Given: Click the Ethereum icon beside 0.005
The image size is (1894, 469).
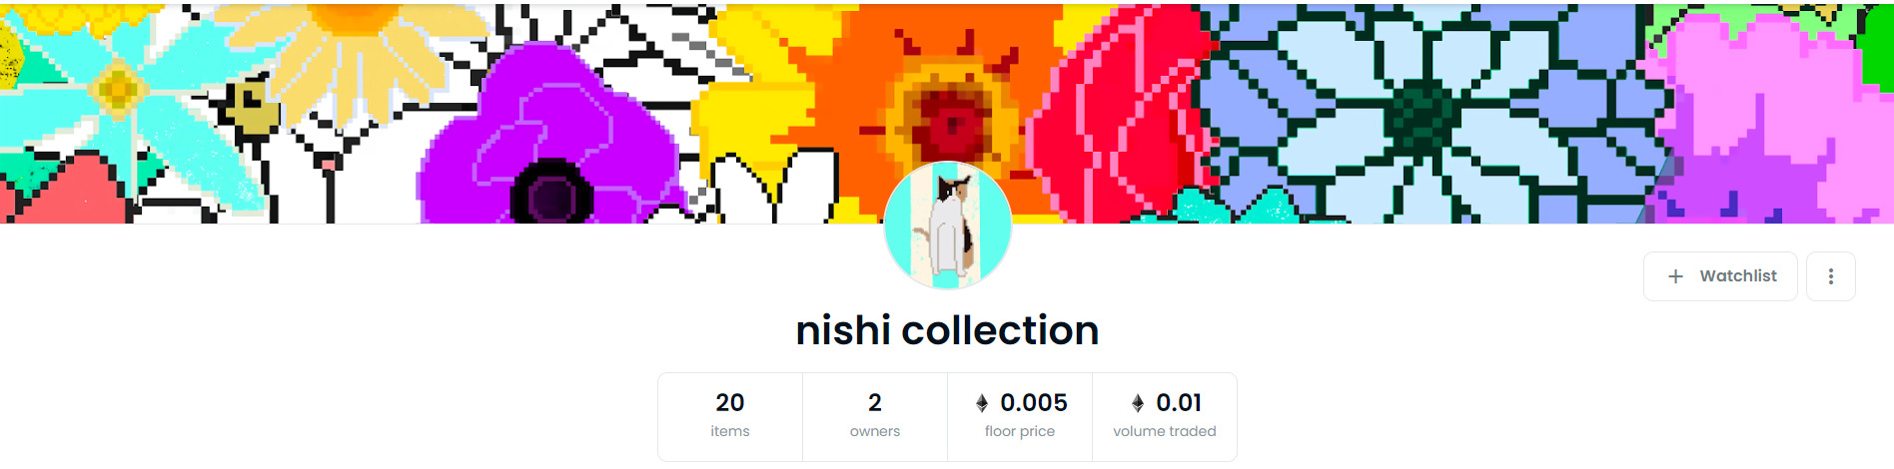Looking at the screenshot, I should [982, 403].
